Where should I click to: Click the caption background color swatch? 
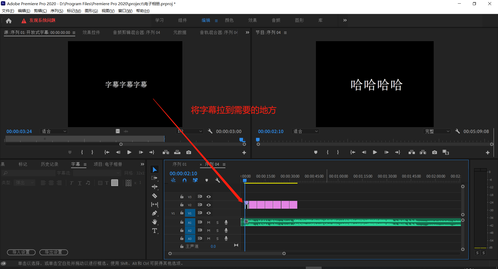115,183
